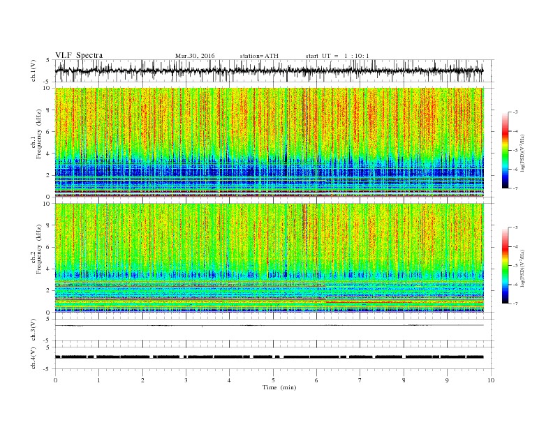This screenshot has width=553, height=427.
Task: Click the colorbar beside the ch.2 spectrogram
Action: tap(505, 266)
